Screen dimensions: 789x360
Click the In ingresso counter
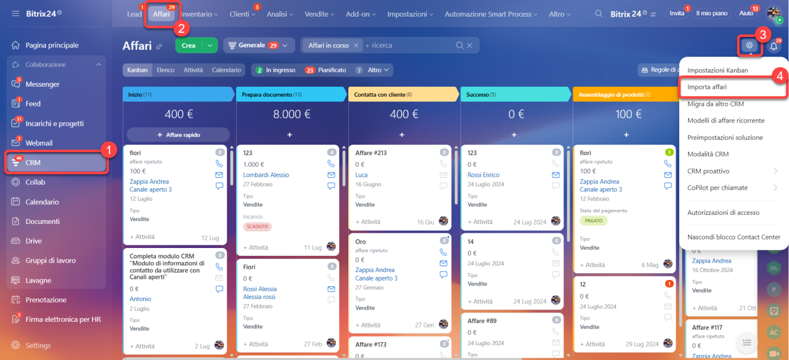click(x=276, y=70)
